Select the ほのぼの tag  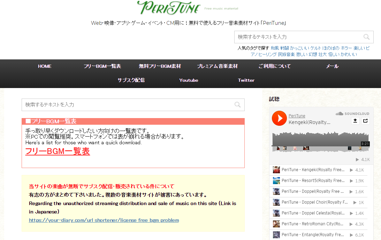click(331, 48)
